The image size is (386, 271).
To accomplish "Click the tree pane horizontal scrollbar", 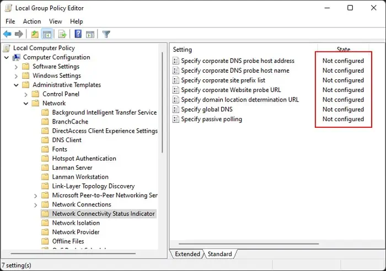I will pyautogui.click(x=73, y=253).
